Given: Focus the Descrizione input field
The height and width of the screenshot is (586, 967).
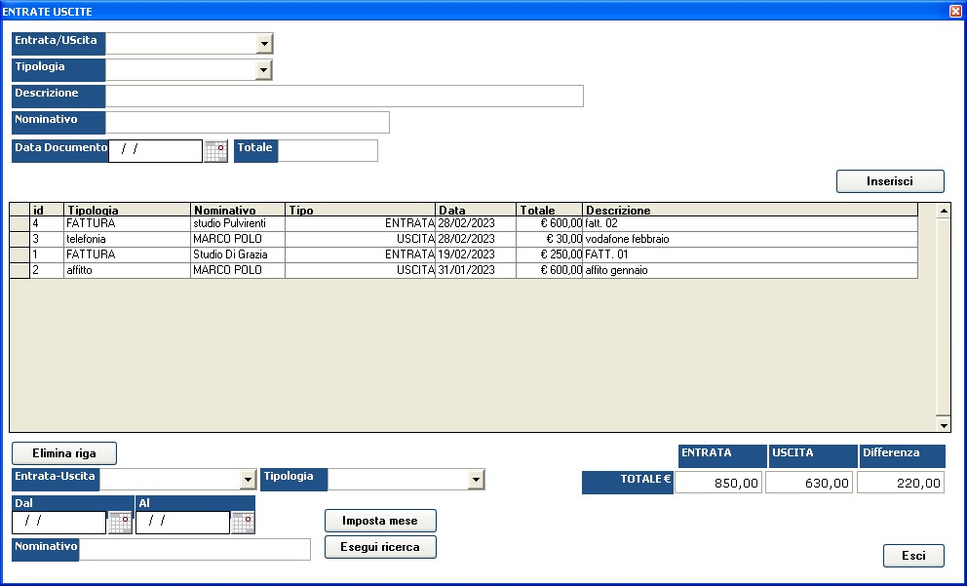Looking at the screenshot, I should click(x=344, y=97).
